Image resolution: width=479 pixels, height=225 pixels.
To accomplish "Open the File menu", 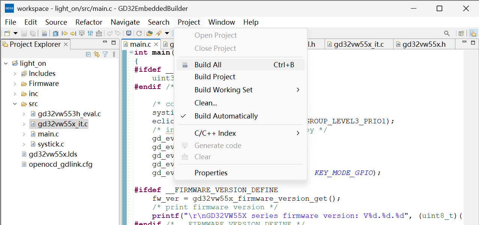I will (x=10, y=22).
